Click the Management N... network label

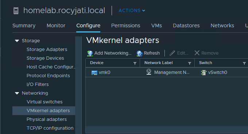click(172, 72)
